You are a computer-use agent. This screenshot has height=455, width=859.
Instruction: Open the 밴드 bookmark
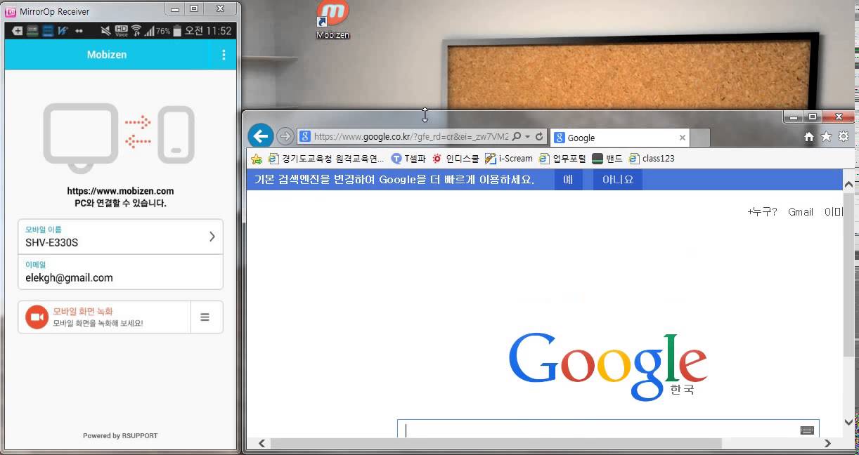coord(607,159)
